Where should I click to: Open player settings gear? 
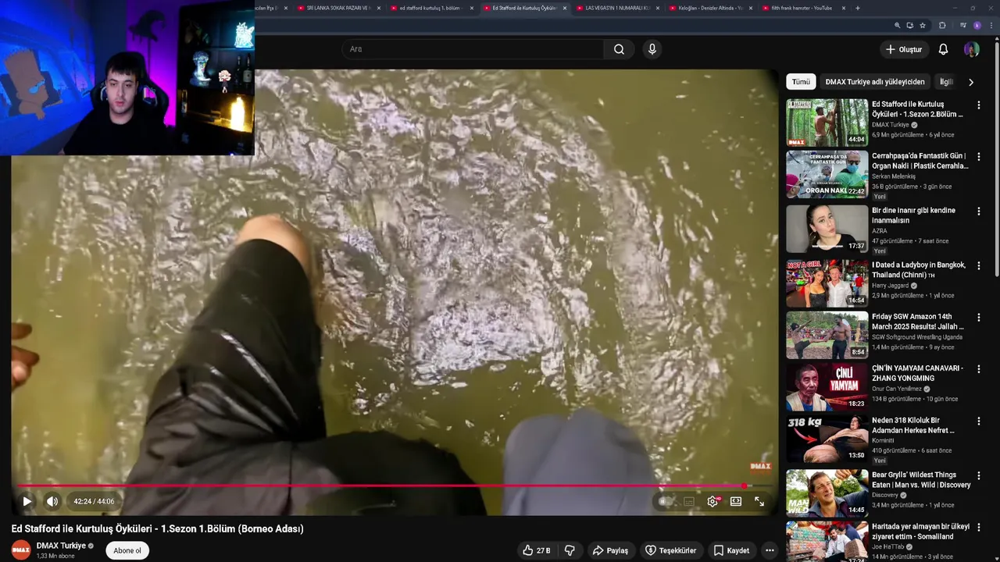(712, 501)
